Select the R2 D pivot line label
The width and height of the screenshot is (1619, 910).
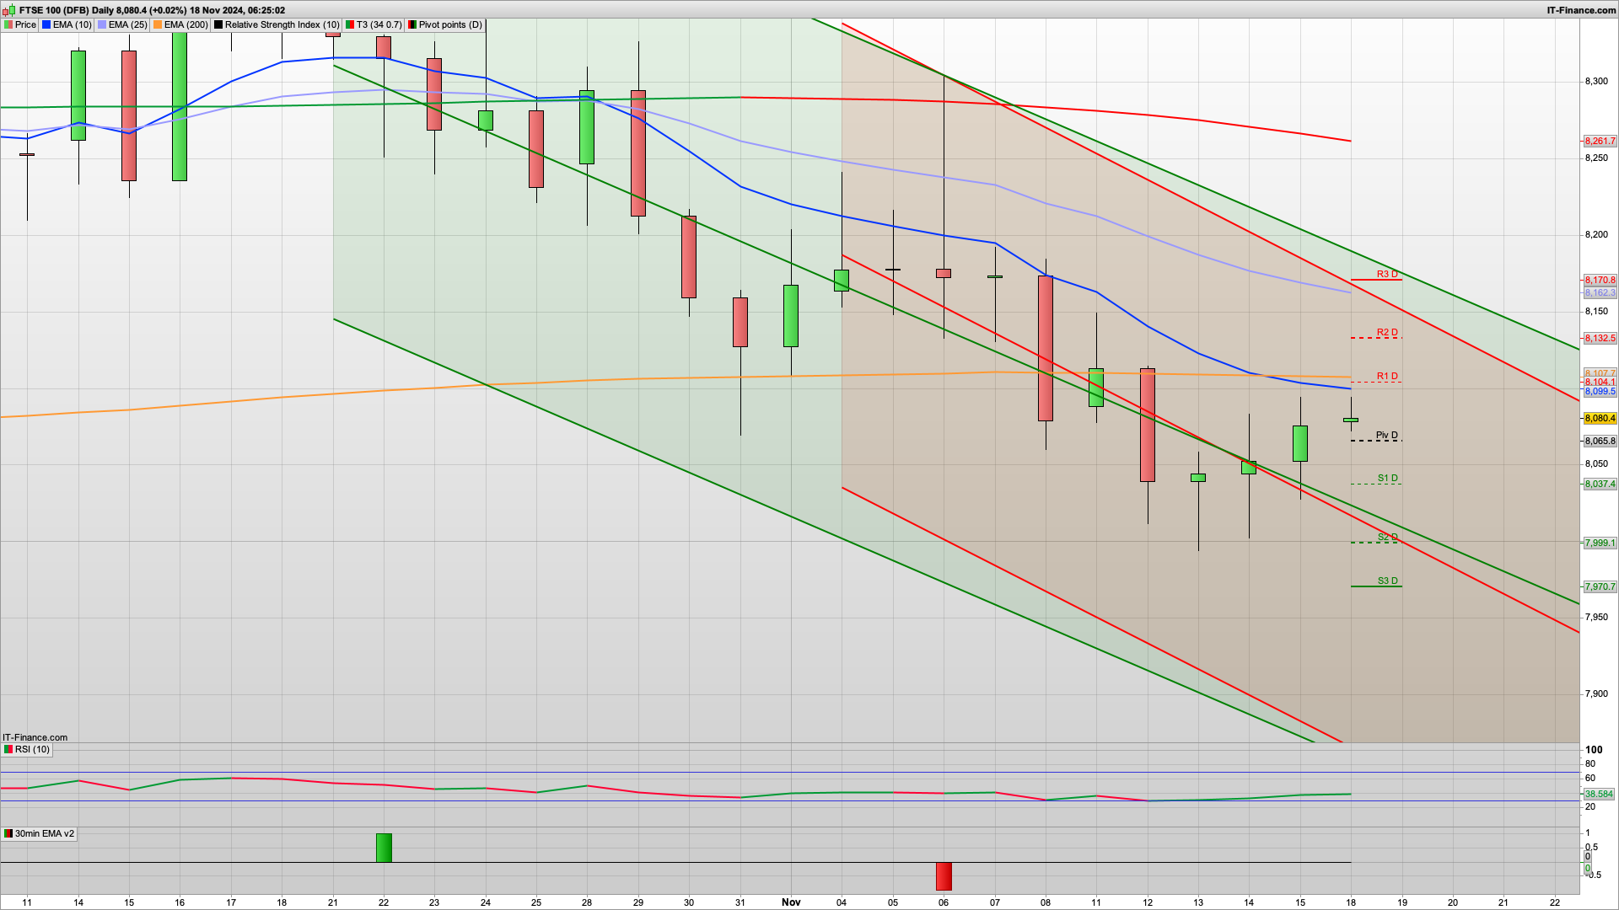tap(1387, 332)
